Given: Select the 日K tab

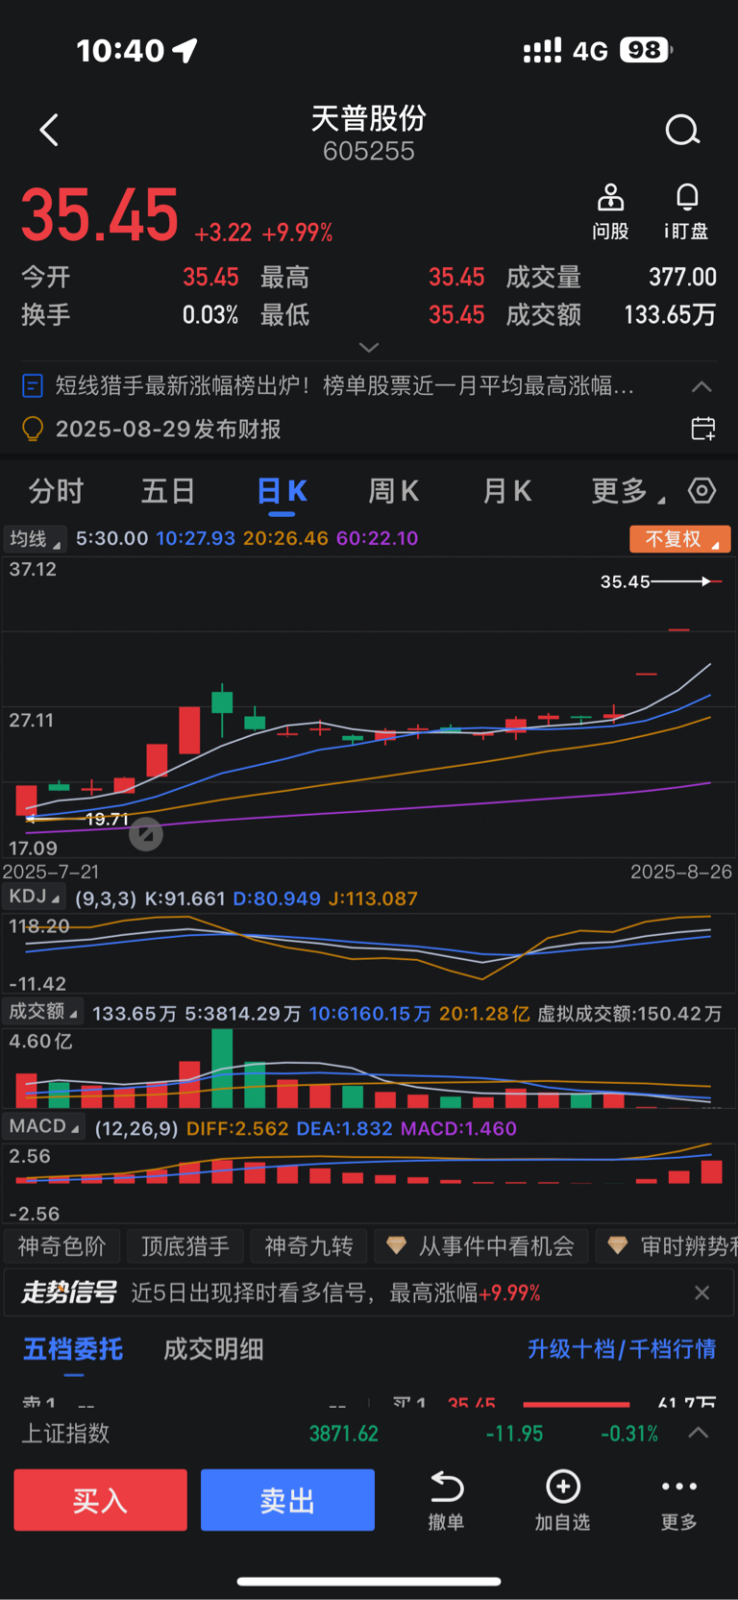Looking at the screenshot, I should tap(282, 492).
